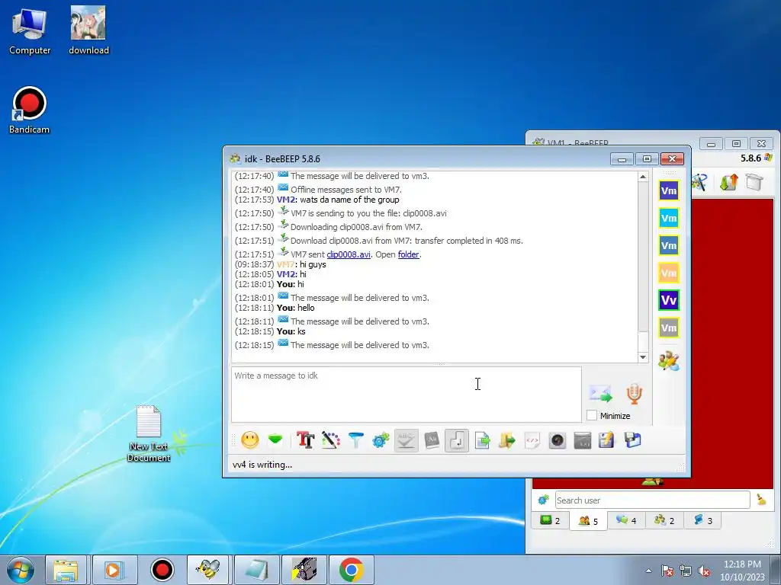This screenshot has height=585, width=781.
Task: Open chat settings gears icon
Action: click(381, 440)
